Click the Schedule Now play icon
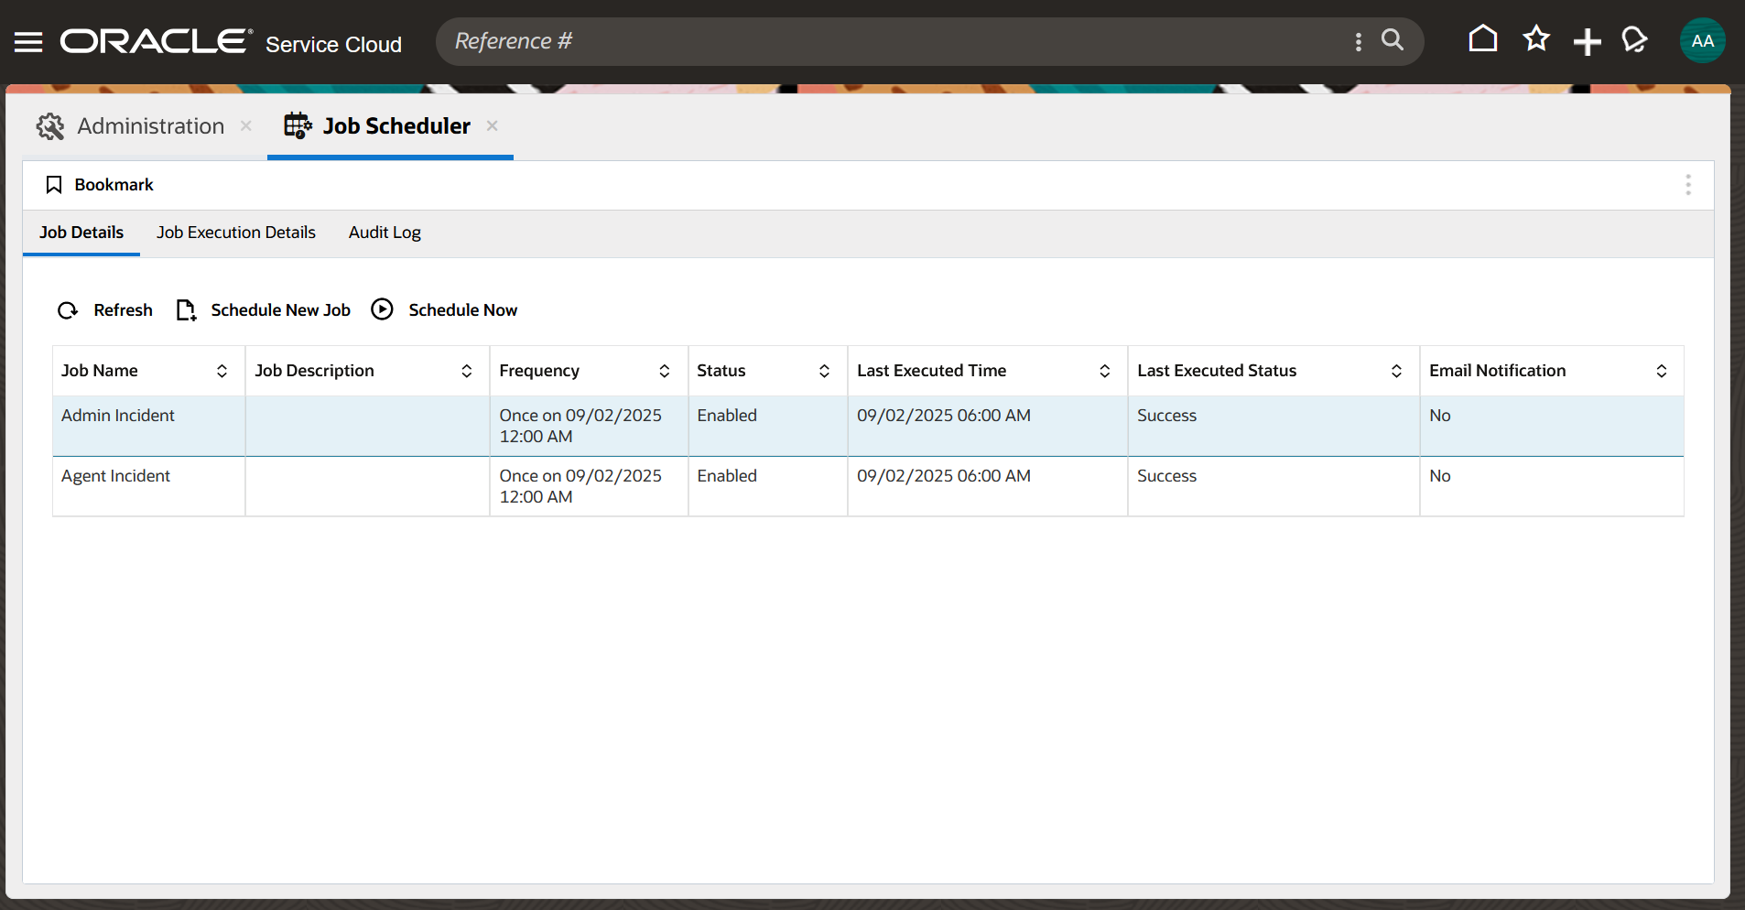The height and width of the screenshot is (910, 1745). click(x=382, y=309)
